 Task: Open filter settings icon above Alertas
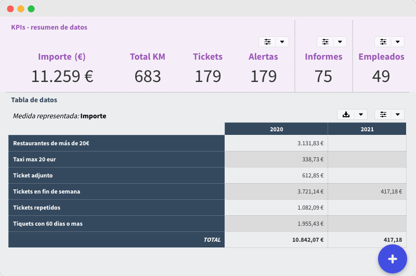(267, 42)
